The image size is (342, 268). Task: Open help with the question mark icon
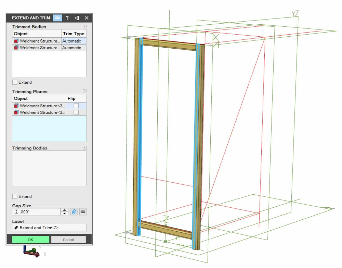click(x=67, y=18)
